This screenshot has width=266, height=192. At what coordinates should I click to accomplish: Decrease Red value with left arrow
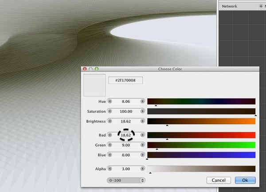coord(110,135)
